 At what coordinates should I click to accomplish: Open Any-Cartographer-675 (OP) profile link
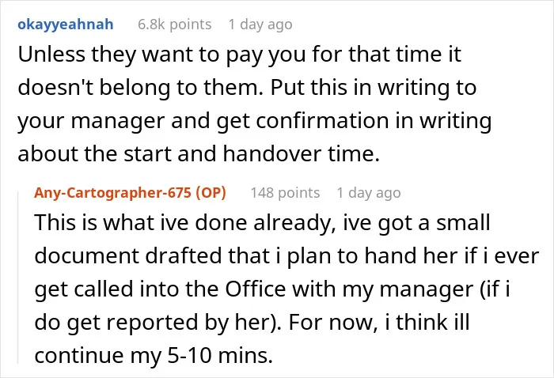click(130, 193)
